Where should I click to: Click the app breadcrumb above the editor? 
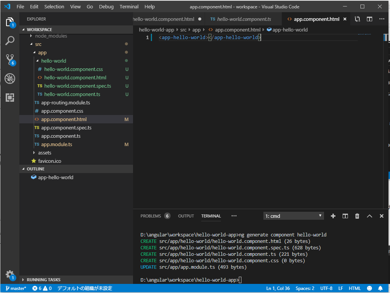tap(197, 29)
